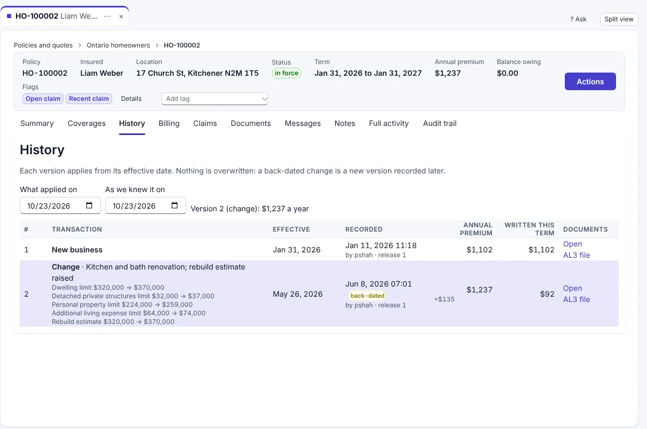Click the Dwelling limit $320,000 → $370,000 line
Viewport: 647px width, 429px height.
(108, 288)
